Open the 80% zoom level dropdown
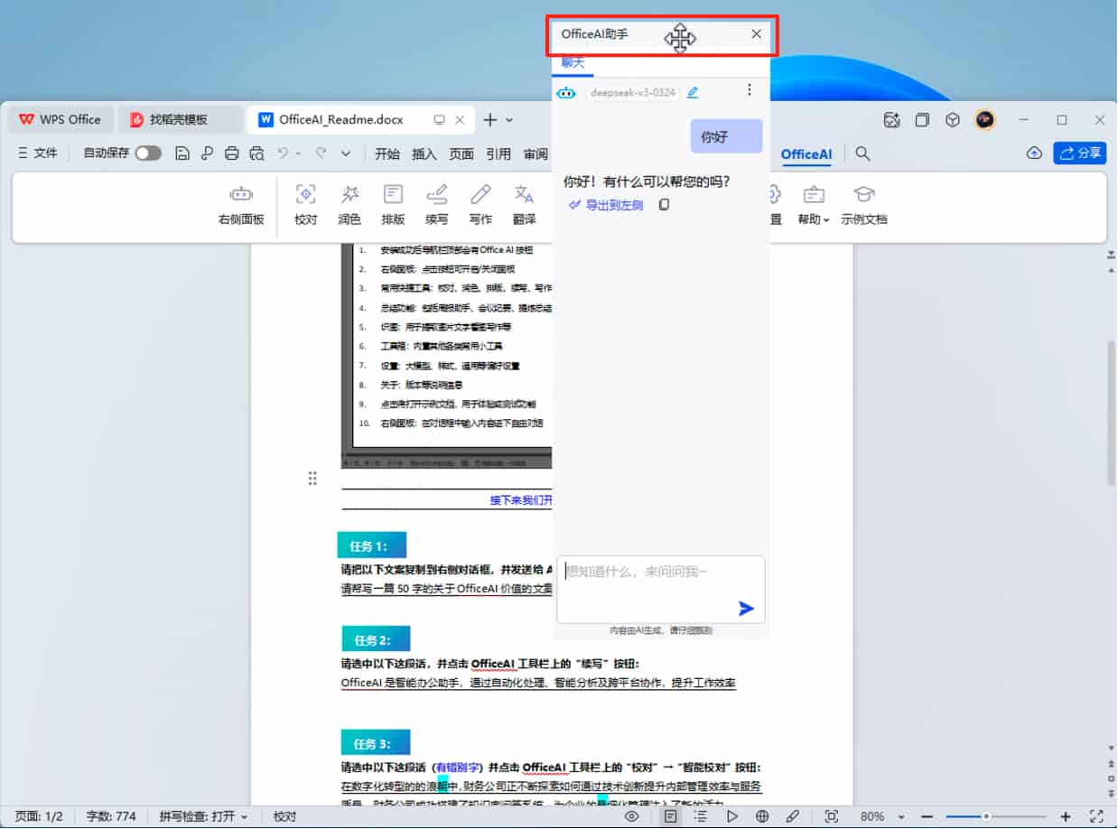 [880, 816]
